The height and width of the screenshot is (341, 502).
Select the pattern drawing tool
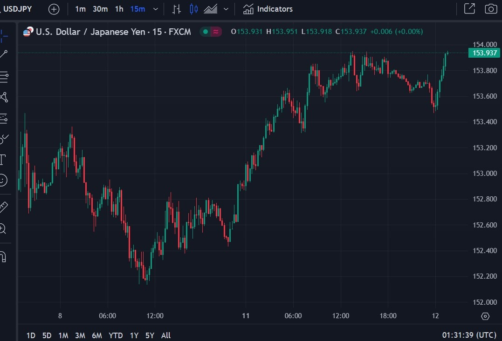[4, 97]
